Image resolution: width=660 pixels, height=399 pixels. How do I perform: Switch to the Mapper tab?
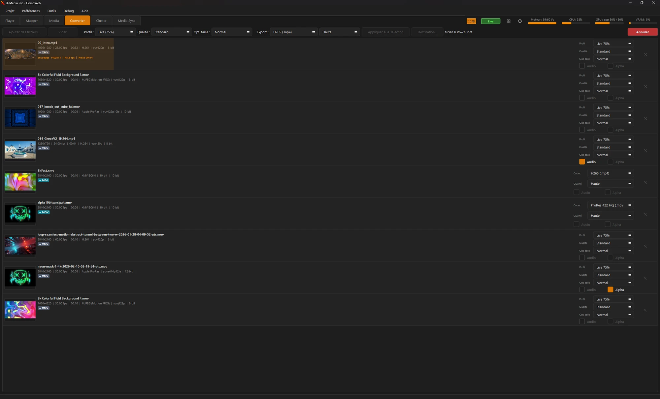point(32,21)
